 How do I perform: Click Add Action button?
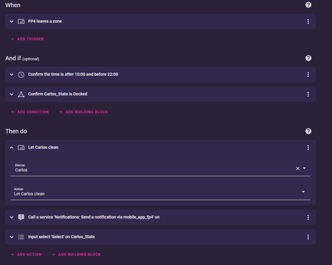pyautogui.click(x=26, y=254)
